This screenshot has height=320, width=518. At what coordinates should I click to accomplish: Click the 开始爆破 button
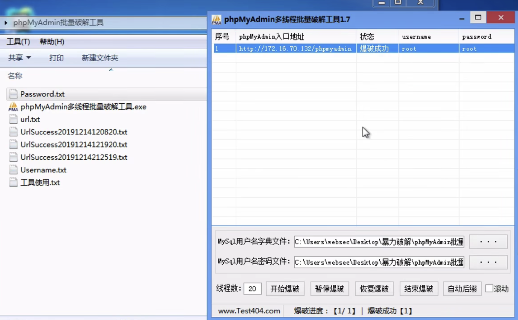pyautogui.click(x=285, y=289)
